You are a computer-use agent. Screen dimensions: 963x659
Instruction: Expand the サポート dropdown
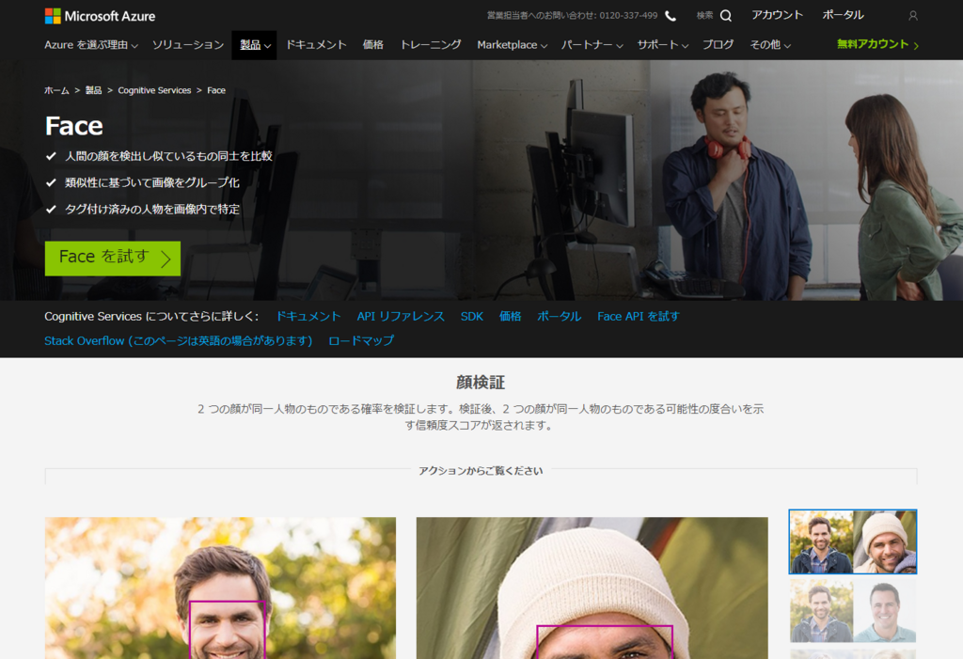(x=662, y=45)
